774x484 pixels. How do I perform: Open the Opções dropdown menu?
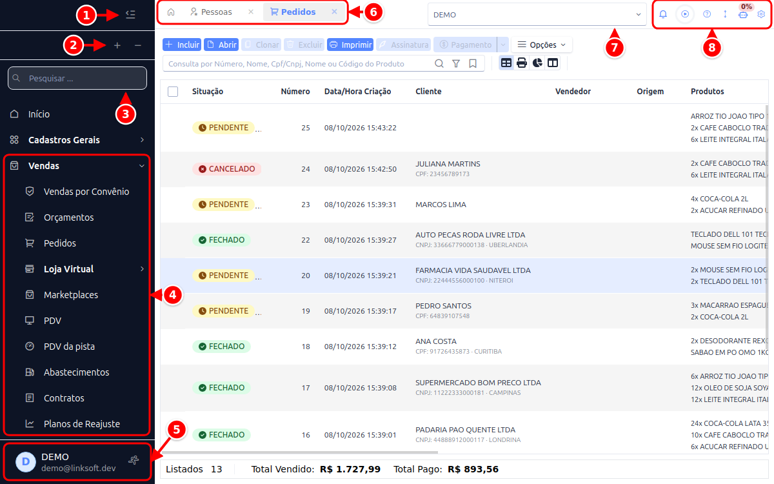[542, 45]
